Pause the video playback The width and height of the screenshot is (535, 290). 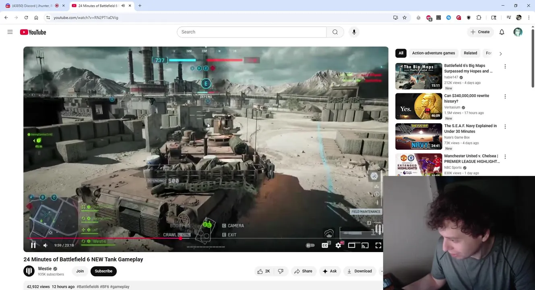pos(33,245)
